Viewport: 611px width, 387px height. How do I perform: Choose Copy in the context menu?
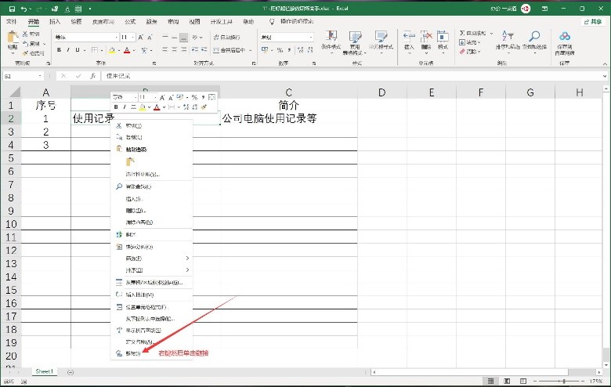152,137
